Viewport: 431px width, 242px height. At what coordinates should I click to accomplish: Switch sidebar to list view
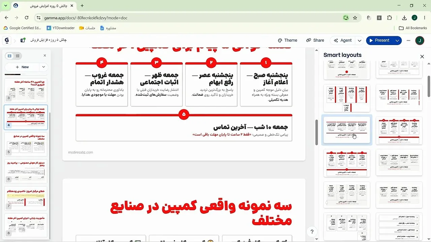(18, 56)
